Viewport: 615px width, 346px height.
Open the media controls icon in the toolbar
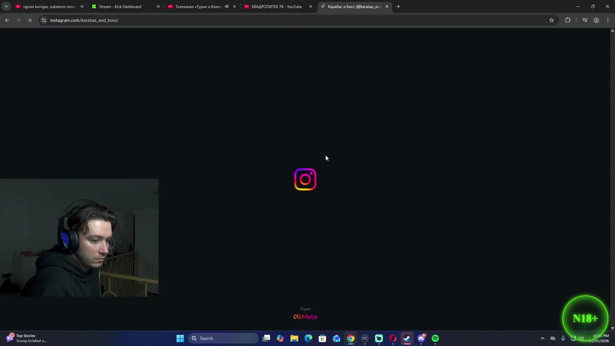click(x=585, y=20)
